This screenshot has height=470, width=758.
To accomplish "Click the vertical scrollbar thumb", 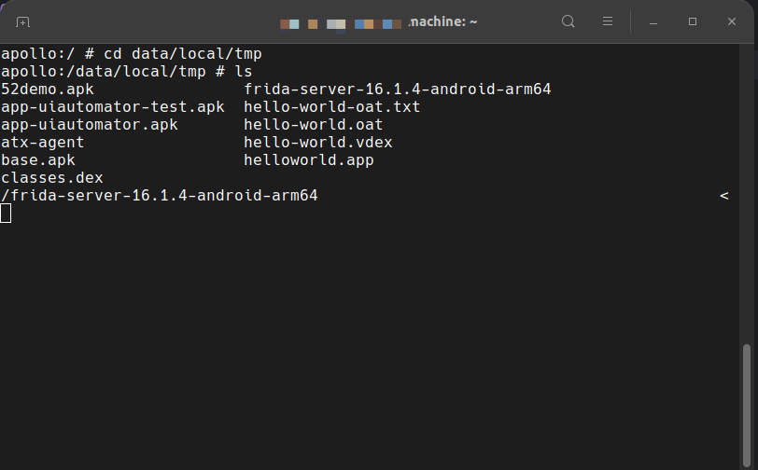I will (x=746, y=403).
